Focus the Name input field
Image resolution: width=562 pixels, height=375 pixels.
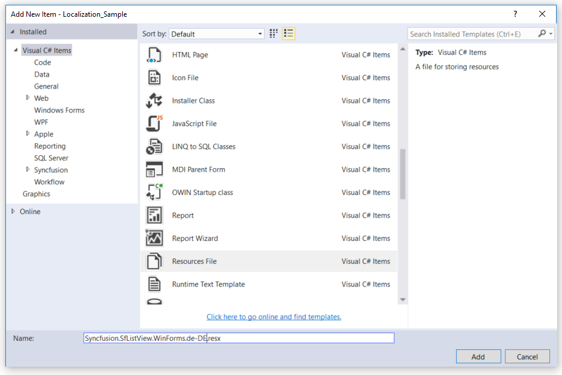pyautogui.click(x=239, y=338)
